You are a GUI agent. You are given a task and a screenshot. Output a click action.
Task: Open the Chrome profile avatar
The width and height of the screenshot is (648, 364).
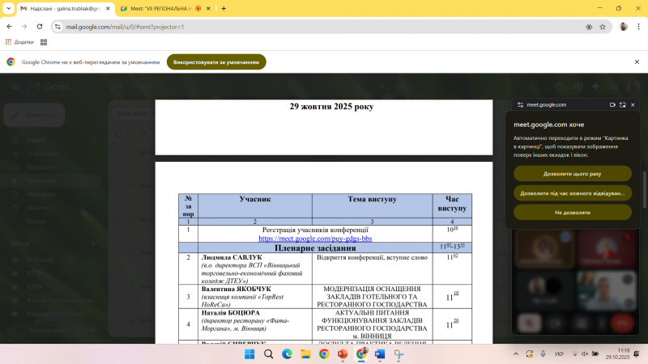click(623, 26)
